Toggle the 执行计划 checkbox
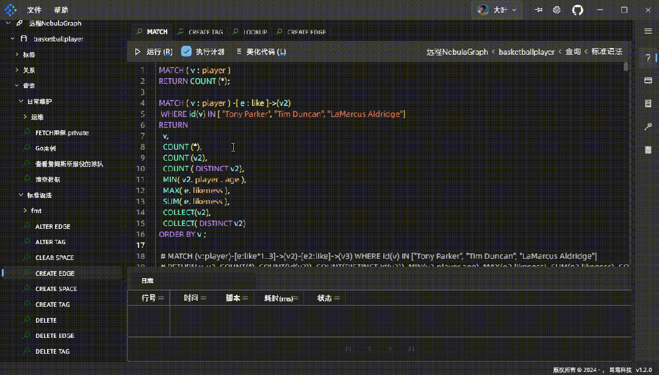The width and height of the screenshot is (659, 375). point(187,52)
